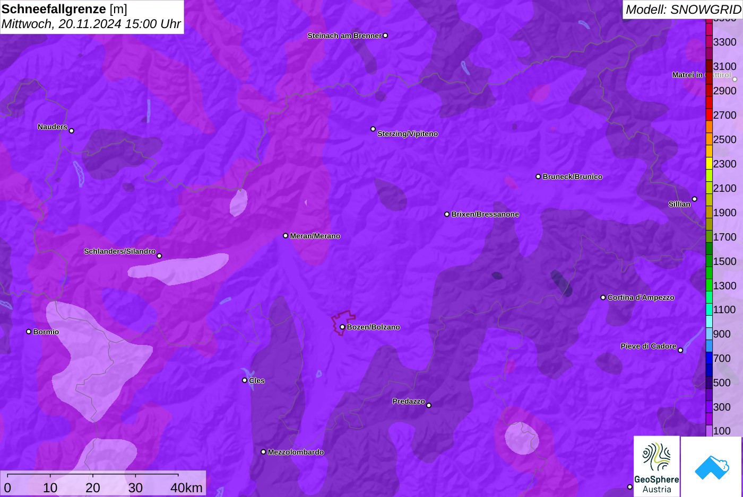Click the violet legend swatch at 300
The height and width of the screenshot is (497, 743).
tap(709, 407)
